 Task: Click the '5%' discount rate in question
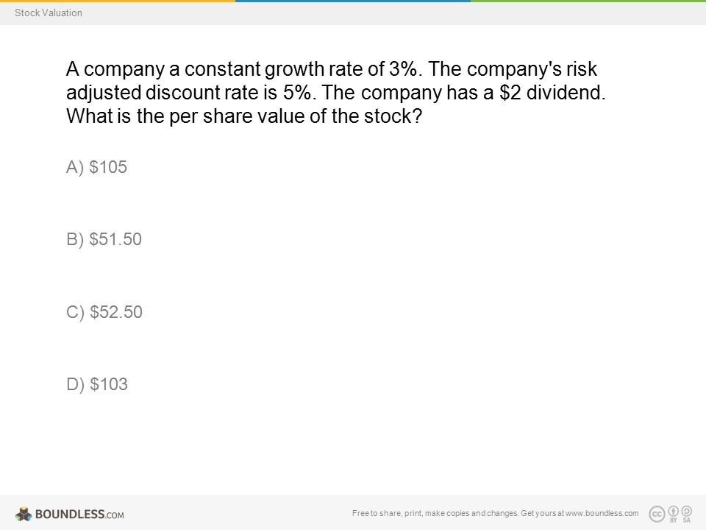(296, 93)
